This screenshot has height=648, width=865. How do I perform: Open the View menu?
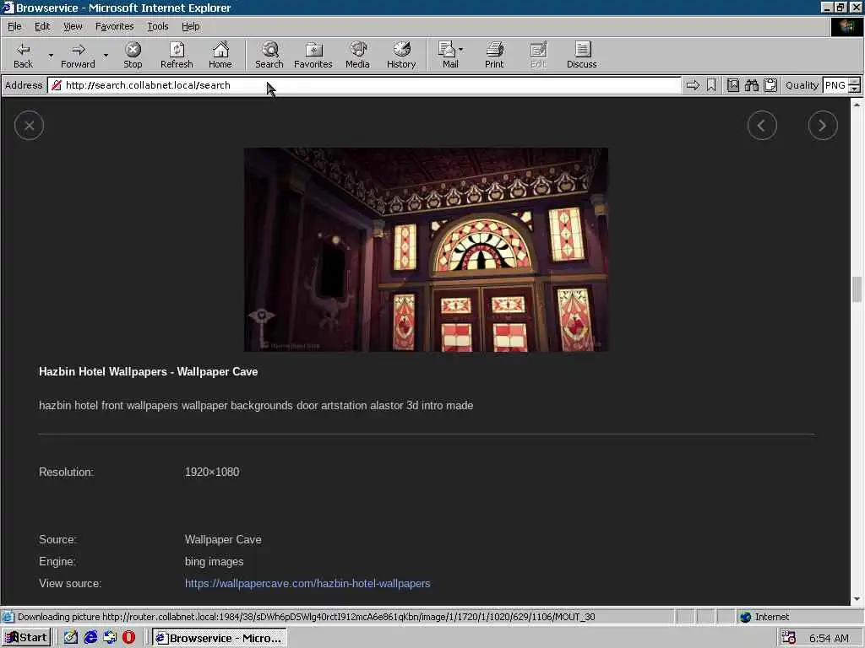point(73,26)
